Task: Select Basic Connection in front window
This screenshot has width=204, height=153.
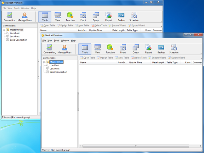Action: click(x=58, y=72)
